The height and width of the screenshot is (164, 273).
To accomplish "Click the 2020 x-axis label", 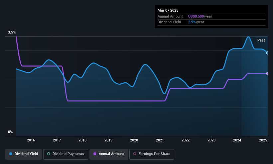I will [134, 140].
